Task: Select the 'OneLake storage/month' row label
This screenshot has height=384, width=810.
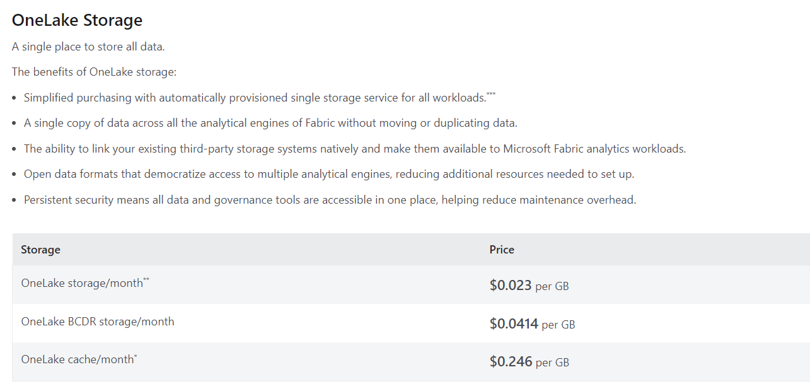Action: pyautogui.click(x=82, y=283)
